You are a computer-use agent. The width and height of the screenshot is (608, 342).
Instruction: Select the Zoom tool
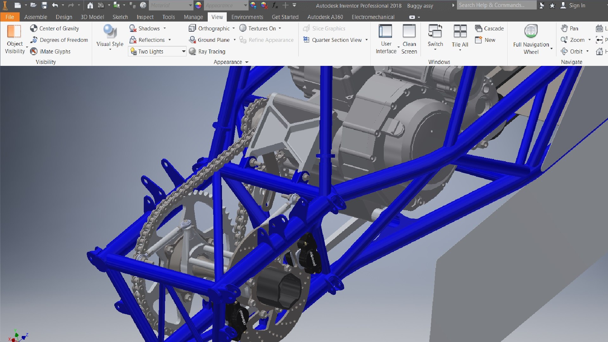click(573, 40)
